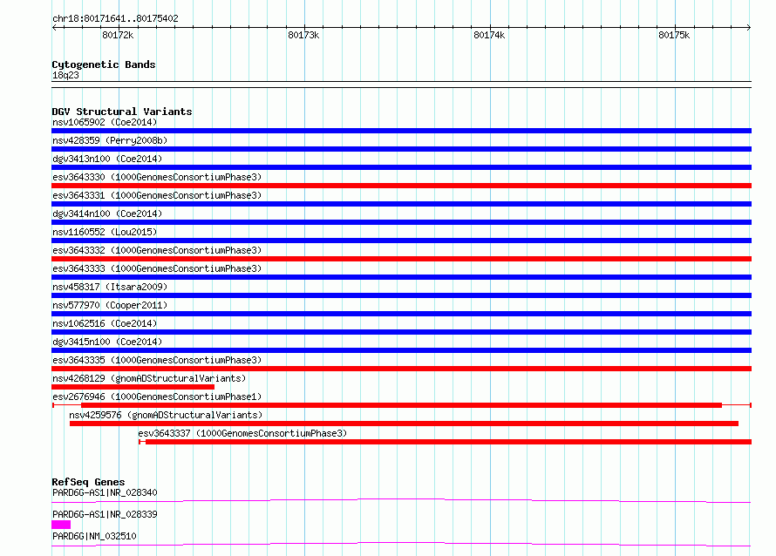776x556 pixels.
Task: Select the blue bar under dgv3413n100
Action: click(x=401, y=167)
